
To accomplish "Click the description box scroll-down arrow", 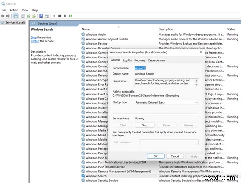I will [x=196, y=85].
